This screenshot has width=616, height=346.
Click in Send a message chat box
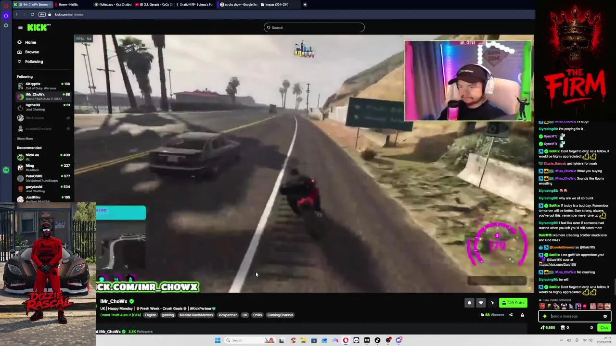pyautogui.click(x=576, y=316)
